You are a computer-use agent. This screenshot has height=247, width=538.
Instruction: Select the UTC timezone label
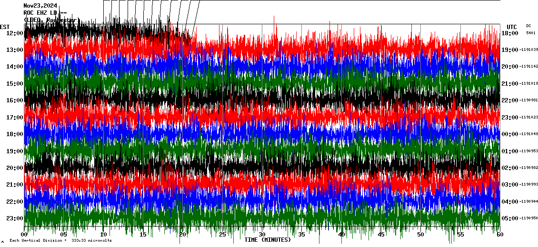click(512, 27)
